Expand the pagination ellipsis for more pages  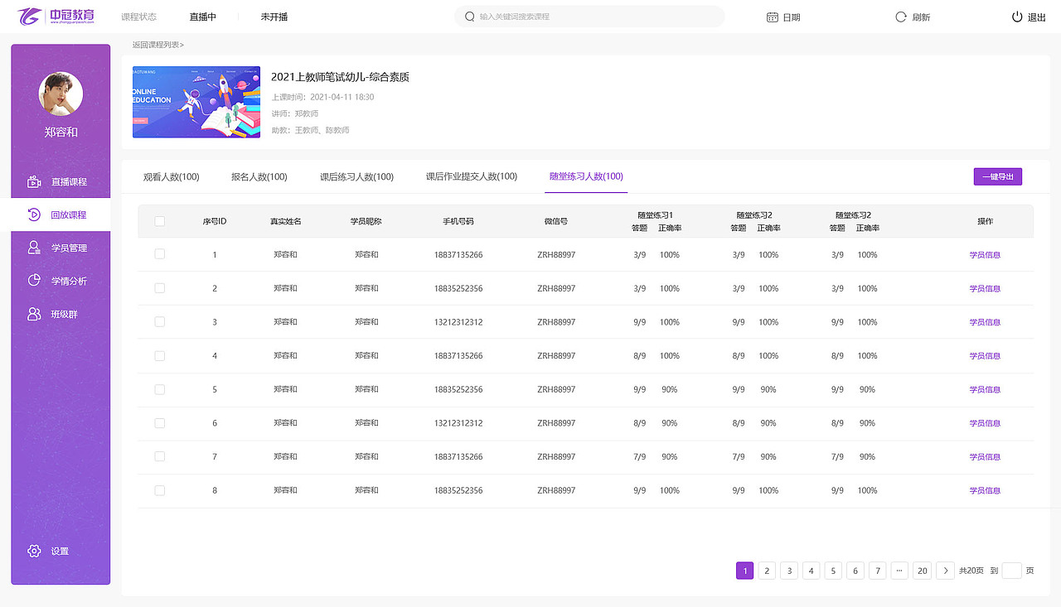(x=899, y=571)
